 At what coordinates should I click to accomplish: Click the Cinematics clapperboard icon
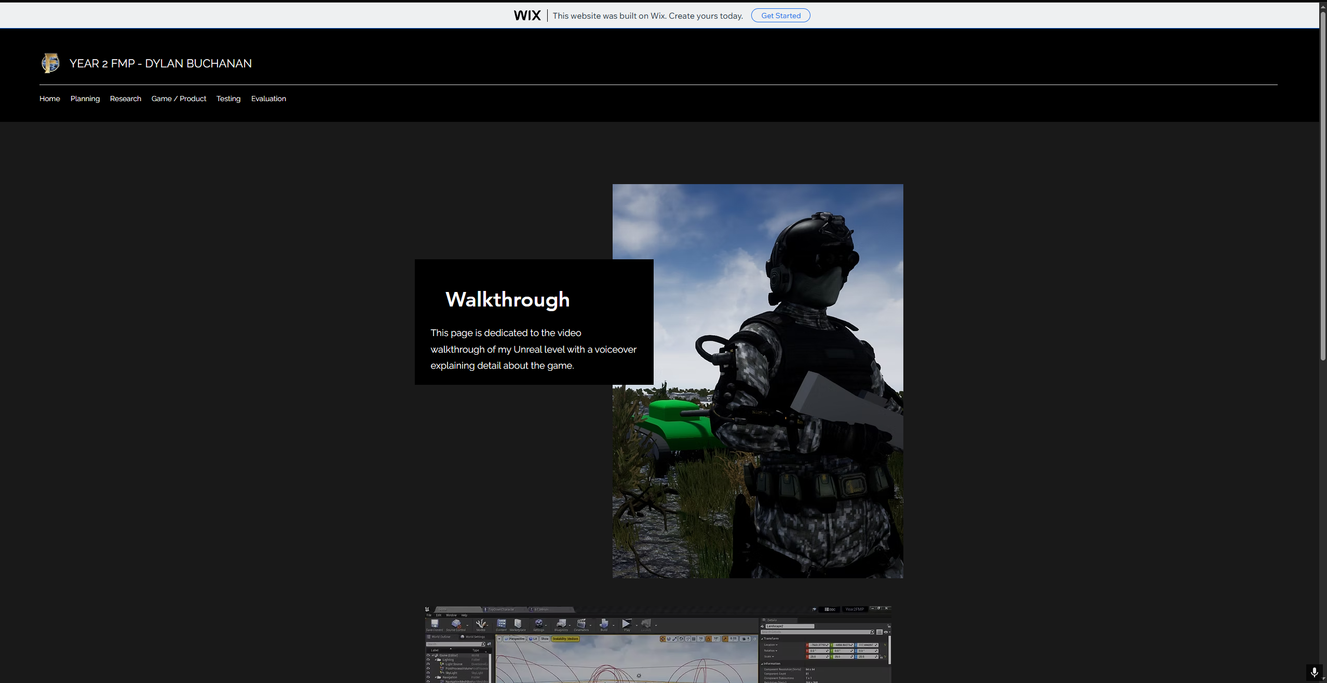coord(581,624)
